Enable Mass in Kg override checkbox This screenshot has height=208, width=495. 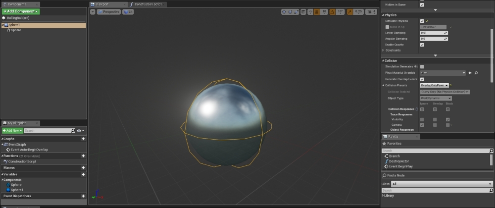point(388,27)
